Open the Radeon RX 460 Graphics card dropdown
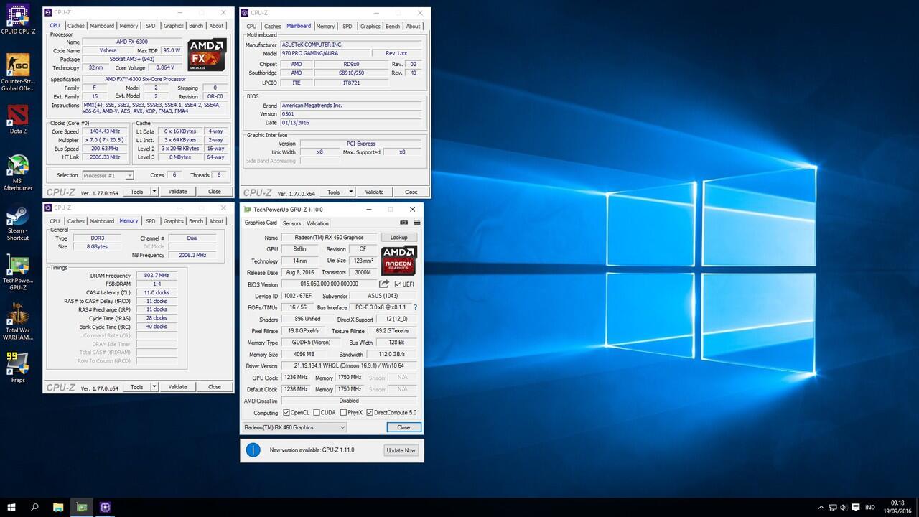The image size is (919, 517). coord(294,427)
